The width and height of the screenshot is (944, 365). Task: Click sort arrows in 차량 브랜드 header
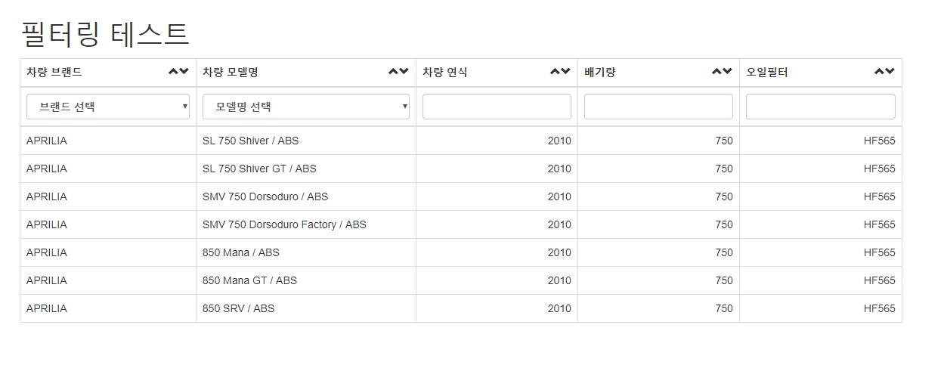[x=178, y=72]
